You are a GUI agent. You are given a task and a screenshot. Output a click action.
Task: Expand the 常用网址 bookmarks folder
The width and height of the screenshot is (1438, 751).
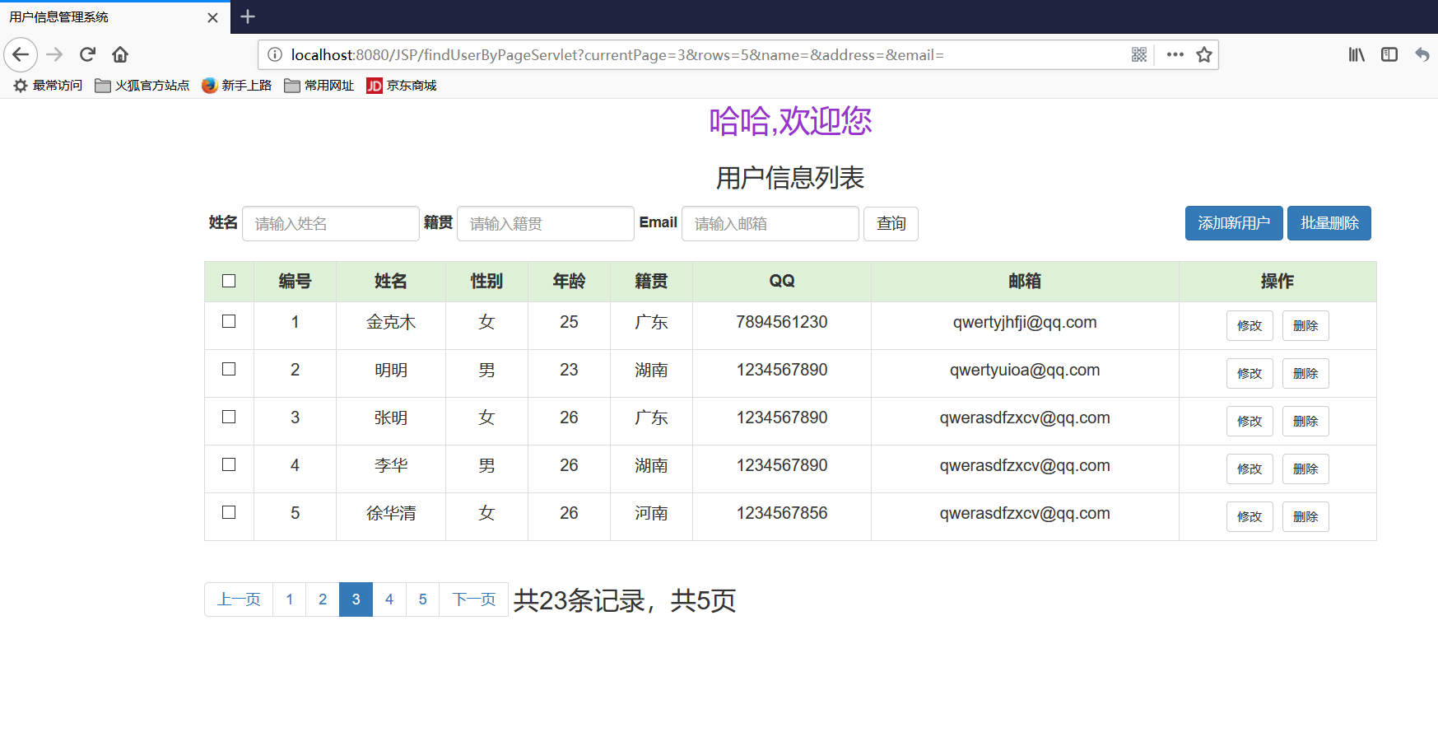coord(319,85)
